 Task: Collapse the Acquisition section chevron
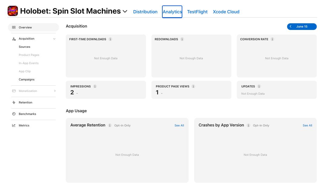click(x=54, y=39)
